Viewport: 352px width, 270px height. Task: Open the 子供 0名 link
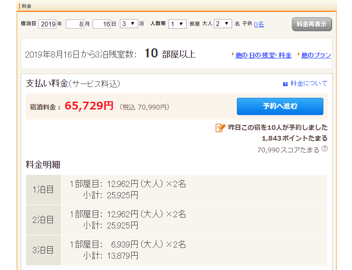point(259,24)
